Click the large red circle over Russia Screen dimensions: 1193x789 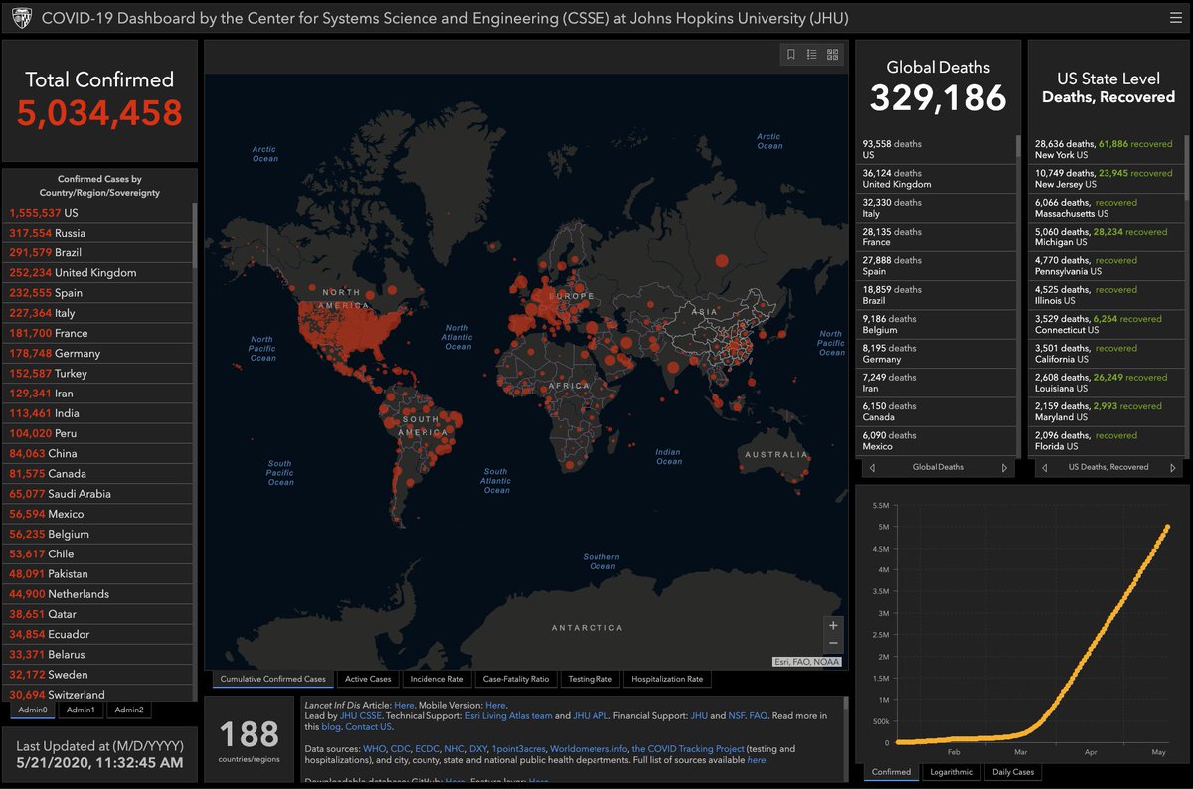(720, 261)
